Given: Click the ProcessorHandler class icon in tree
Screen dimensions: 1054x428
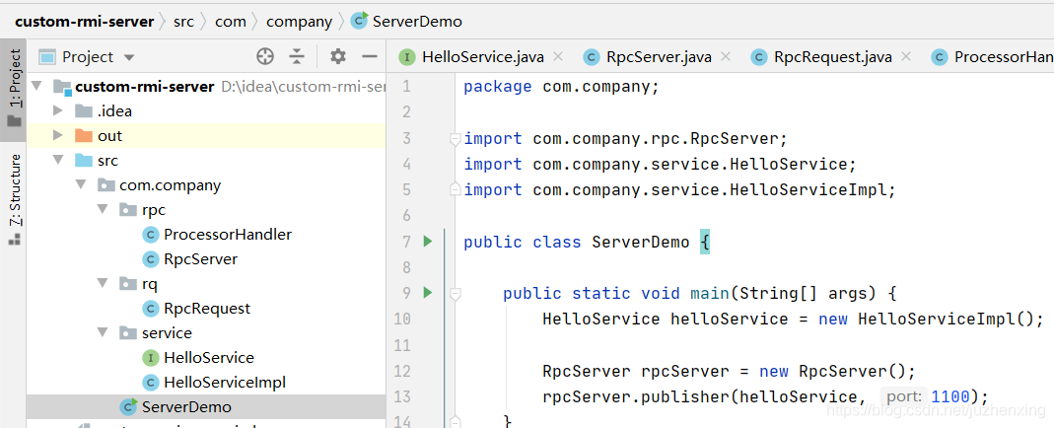Looking at the screenshot, I should [x=151, y=234].
